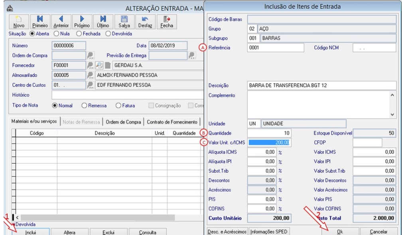This screenshot has width=402, height=235.
Task: Toggle Consignação checkbox
Action: click(151, 105)
